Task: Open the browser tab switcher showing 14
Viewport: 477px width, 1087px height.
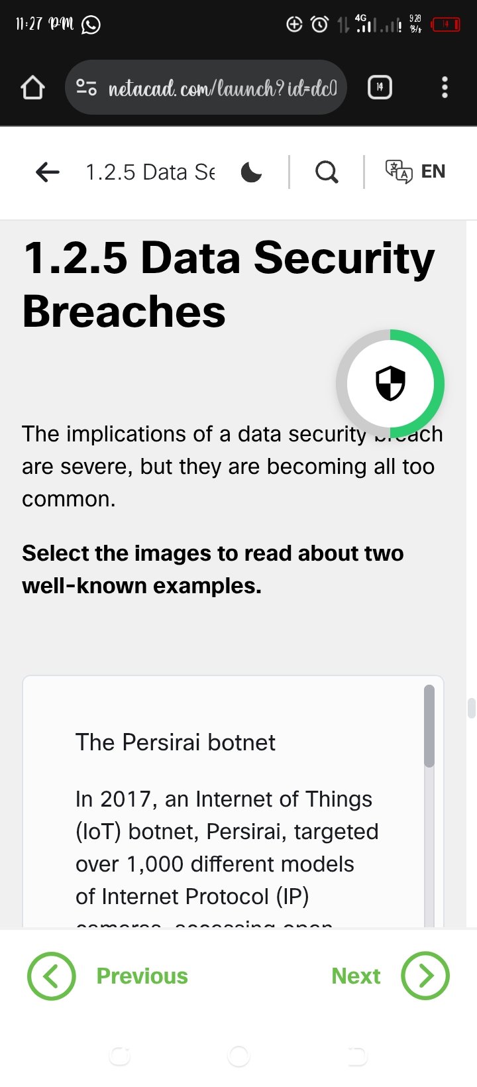Action: [x=380, y=87]
